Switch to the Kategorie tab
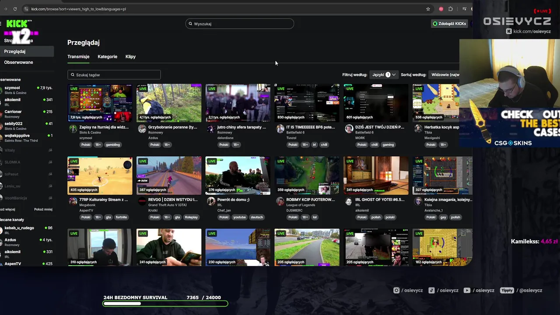This screenshot has width=560, height=315. point(107,56)
